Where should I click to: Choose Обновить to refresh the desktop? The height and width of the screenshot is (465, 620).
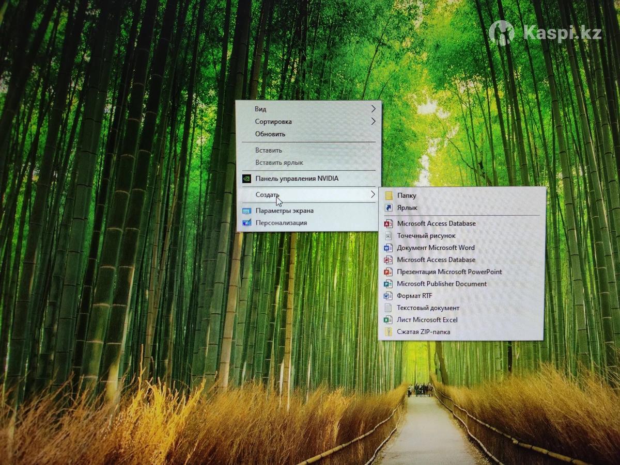(270, 134)
